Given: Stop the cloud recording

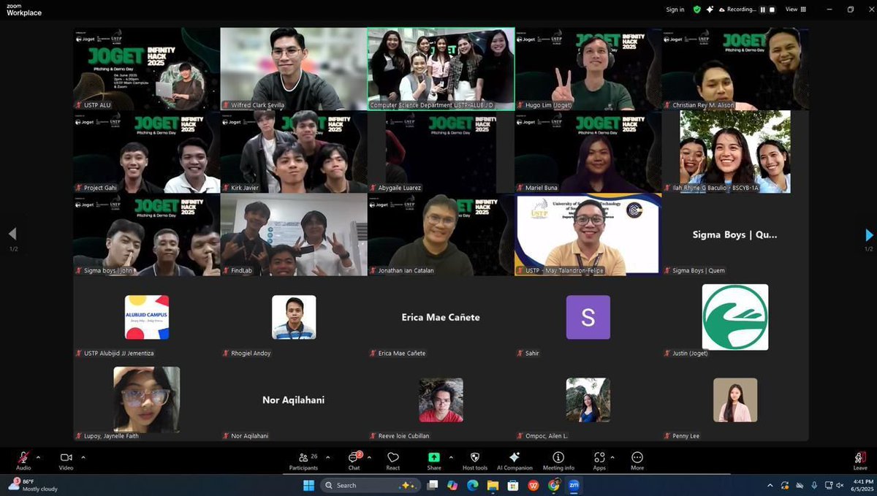Looking at the screenshot, I should click(x=771, y=9).
